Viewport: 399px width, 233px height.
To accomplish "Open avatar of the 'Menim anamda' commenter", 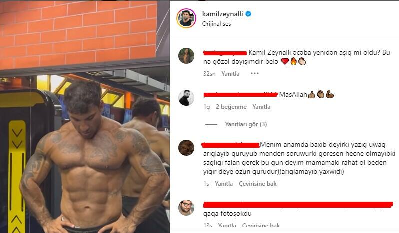I will click(x=186, y=147).
